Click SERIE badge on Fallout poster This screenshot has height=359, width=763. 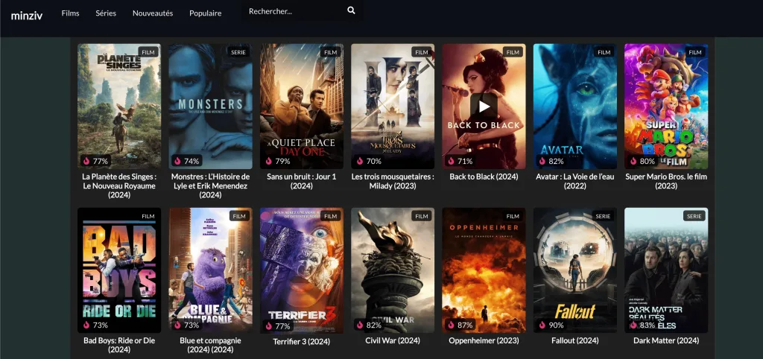click(603, 216)
